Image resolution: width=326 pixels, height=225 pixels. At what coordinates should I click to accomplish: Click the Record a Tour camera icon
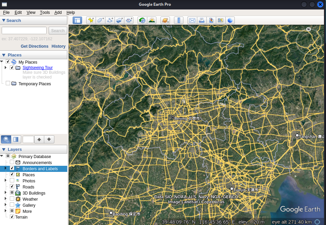(129, 20)
